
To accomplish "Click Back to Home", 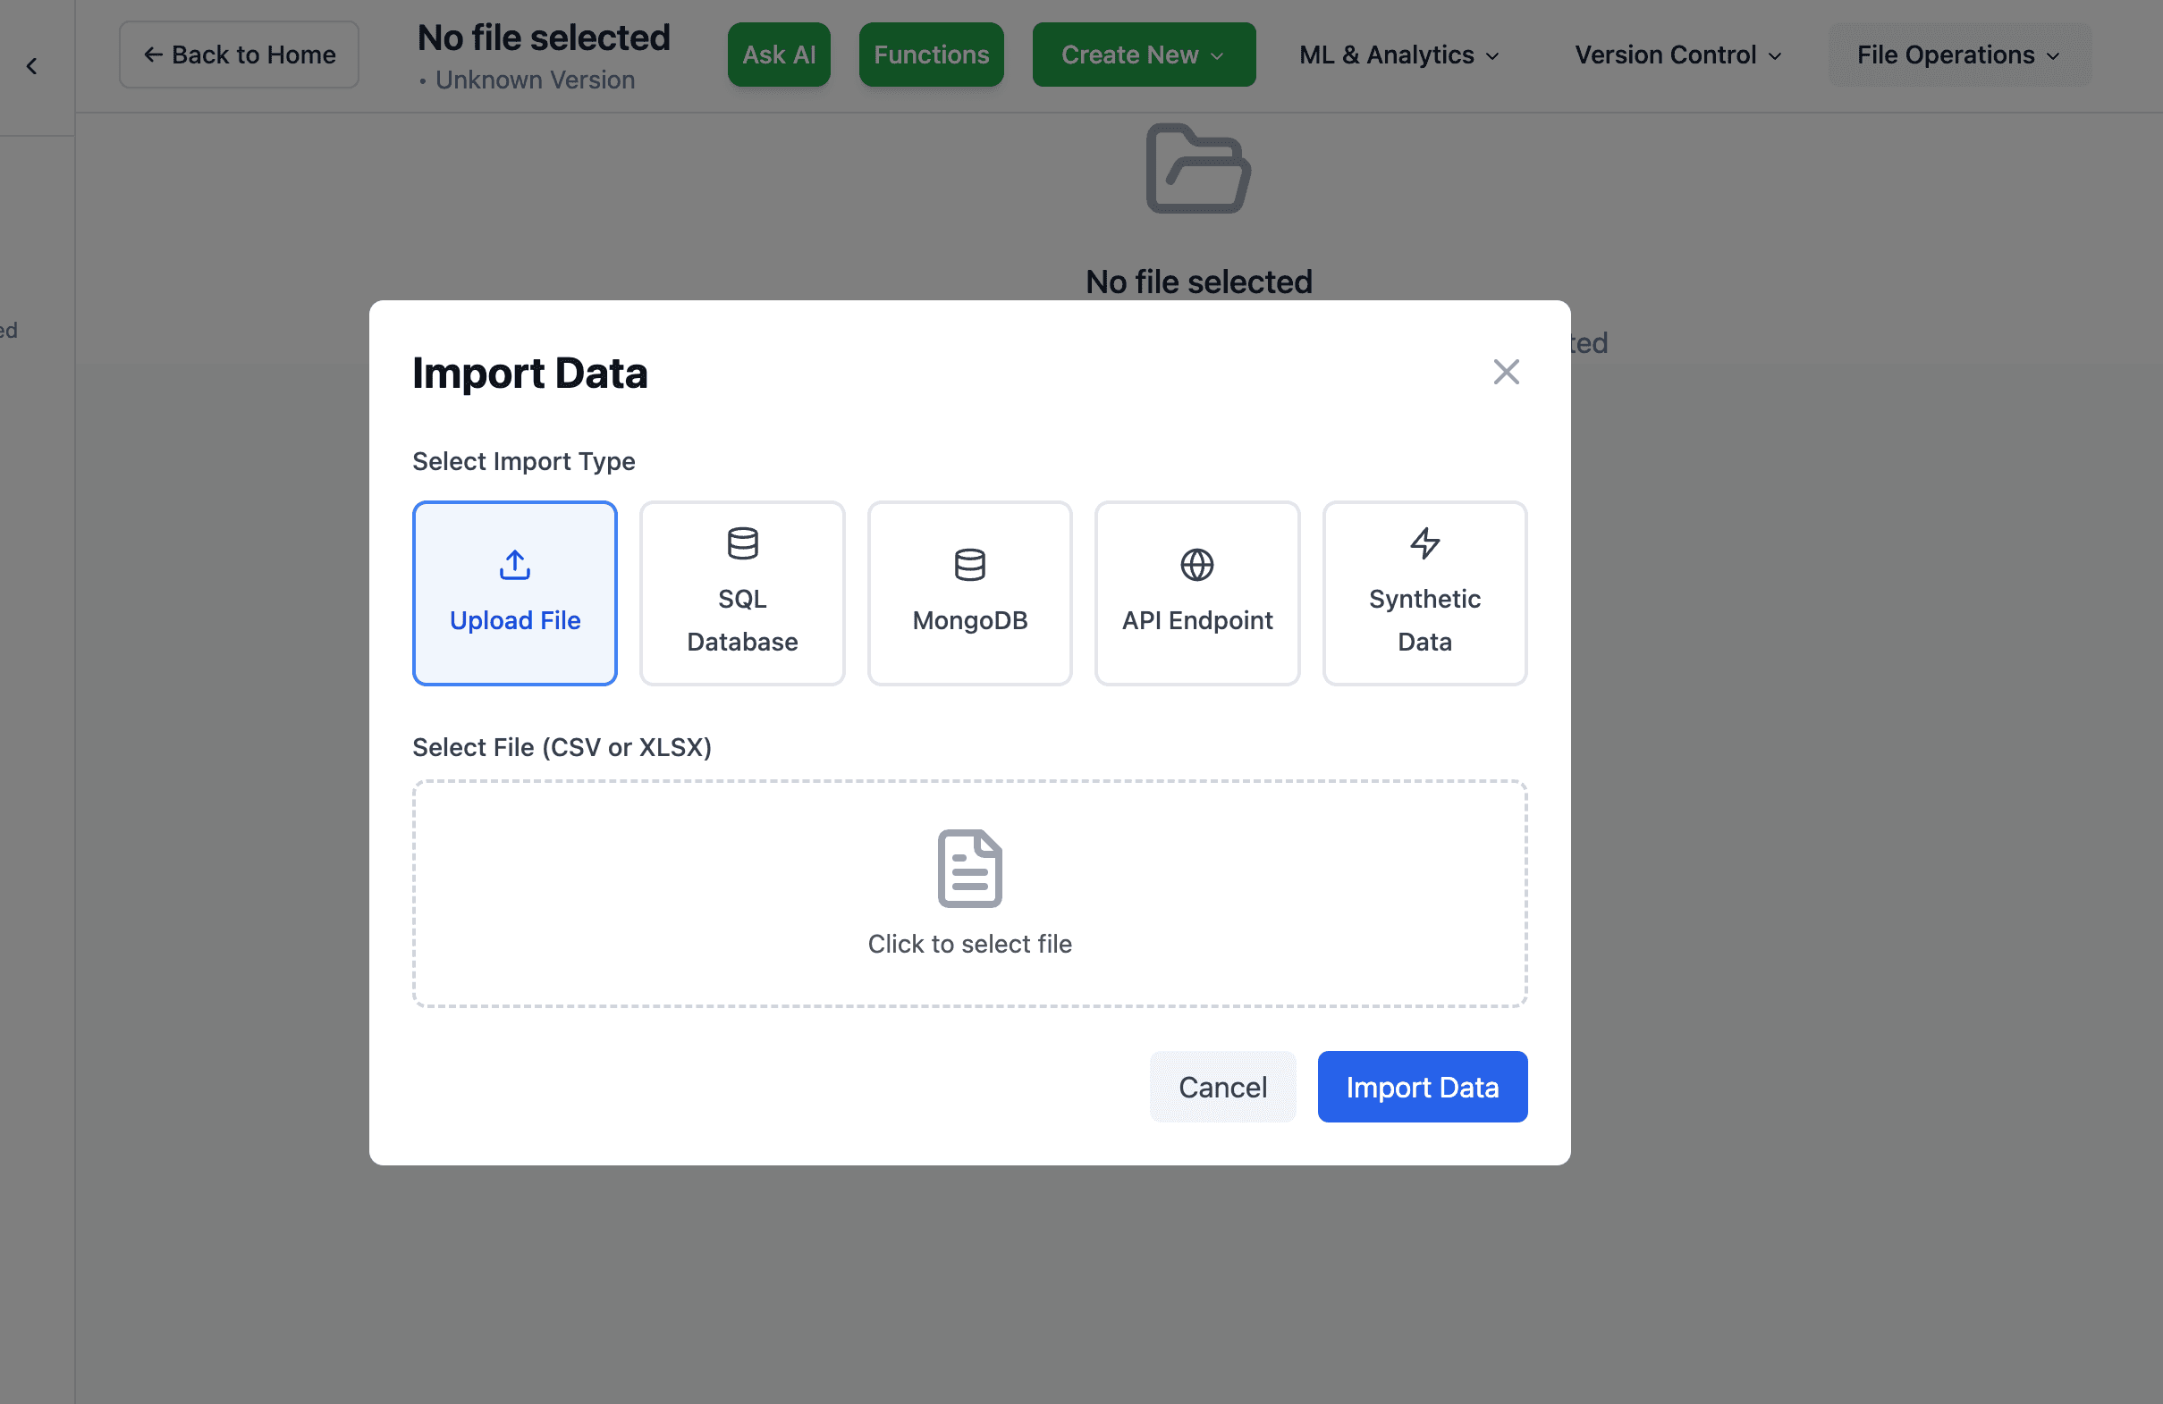I will 239,55.
